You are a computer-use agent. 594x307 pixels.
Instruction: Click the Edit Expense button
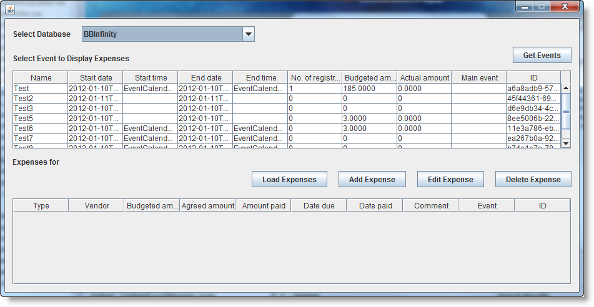(x=450, y=180)
